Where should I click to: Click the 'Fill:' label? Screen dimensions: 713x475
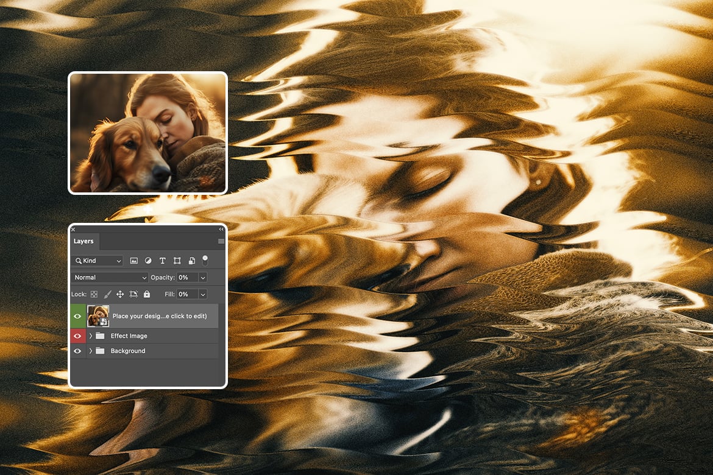(x=169, y=294)
